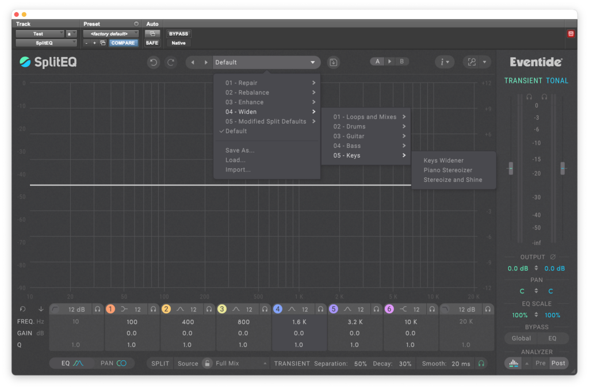589x389 pixels.
Task: Click the redo arrow icon
Action: pyautogui.click(x=170, y=62)
